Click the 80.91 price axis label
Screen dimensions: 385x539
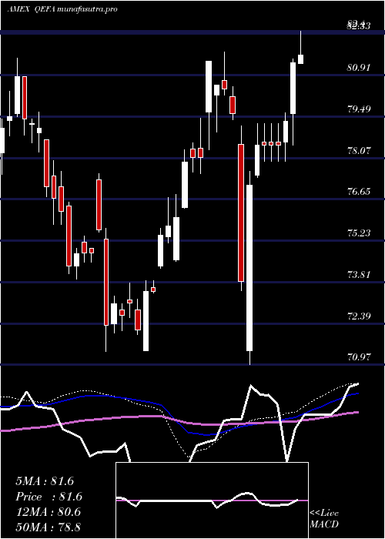point(359,68)
